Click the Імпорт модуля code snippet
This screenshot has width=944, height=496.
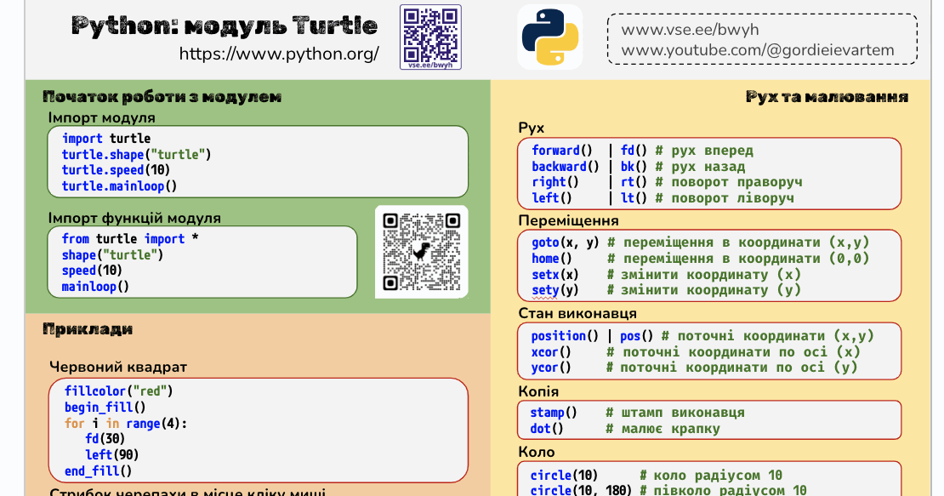click(x=255, y=162)
